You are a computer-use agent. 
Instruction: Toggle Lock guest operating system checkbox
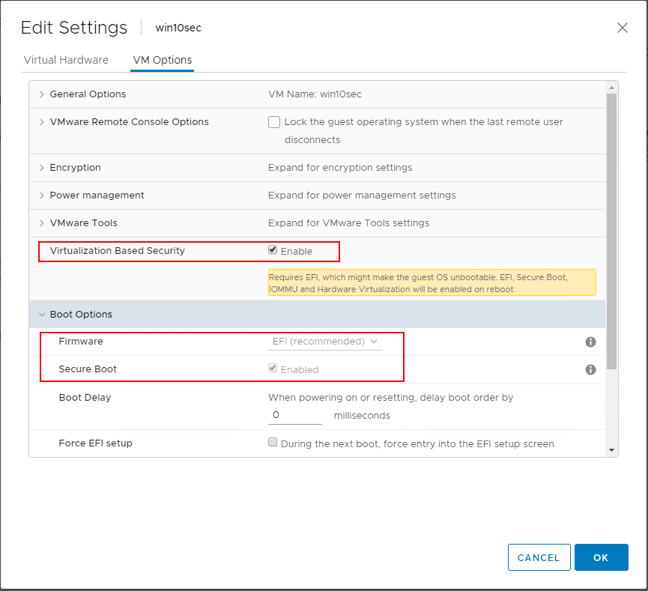click(x=274, y=122)
